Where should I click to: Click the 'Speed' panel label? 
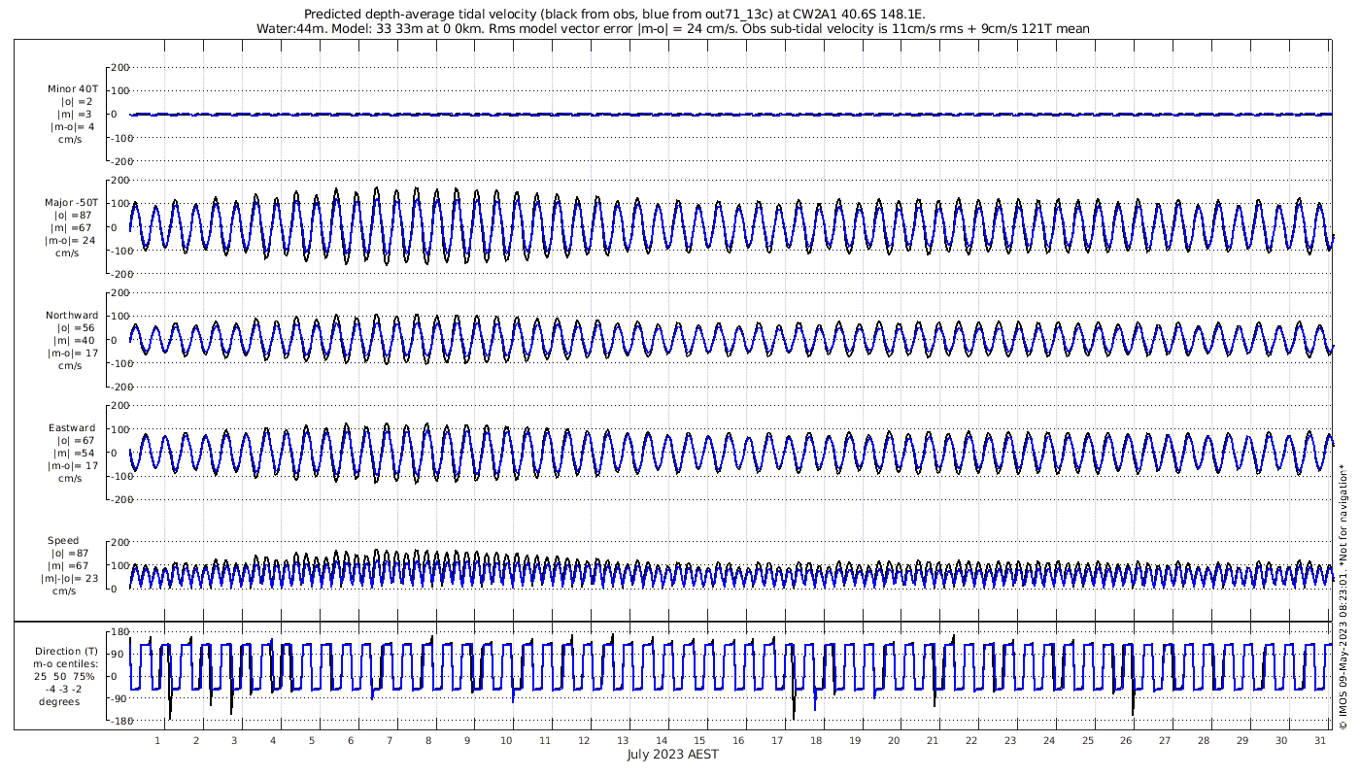(x=63, y=541)
